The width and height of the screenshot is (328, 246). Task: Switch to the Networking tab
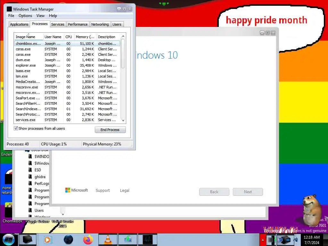(x=100, y=24)
